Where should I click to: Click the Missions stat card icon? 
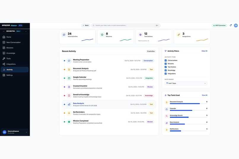coord(102,35)
